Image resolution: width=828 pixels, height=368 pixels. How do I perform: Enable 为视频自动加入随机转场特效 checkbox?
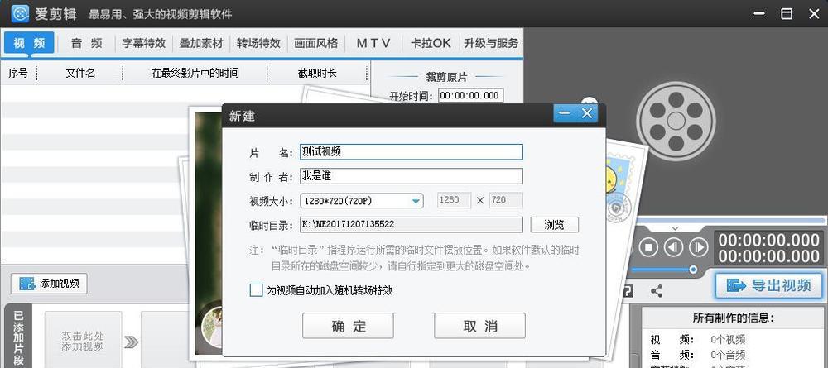256,290
